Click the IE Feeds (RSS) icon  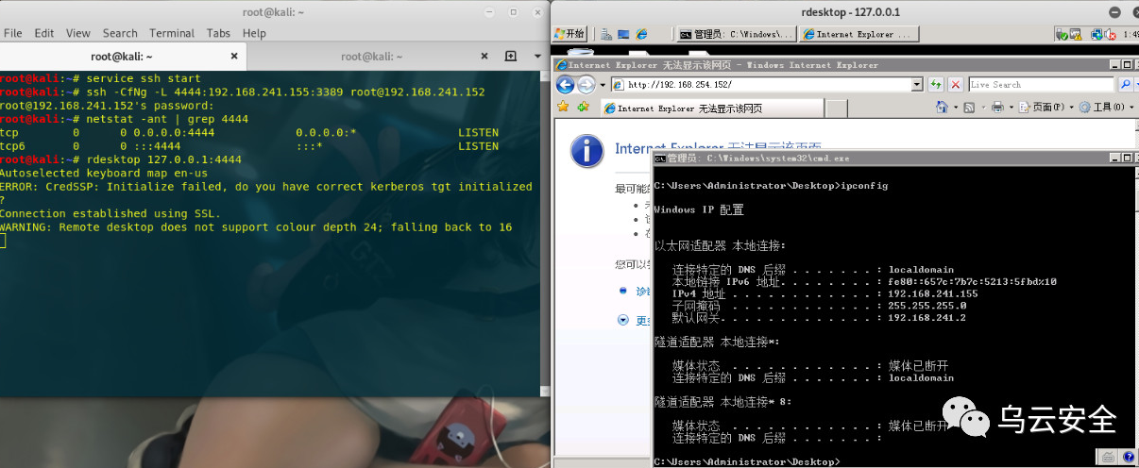coord(969,108)
